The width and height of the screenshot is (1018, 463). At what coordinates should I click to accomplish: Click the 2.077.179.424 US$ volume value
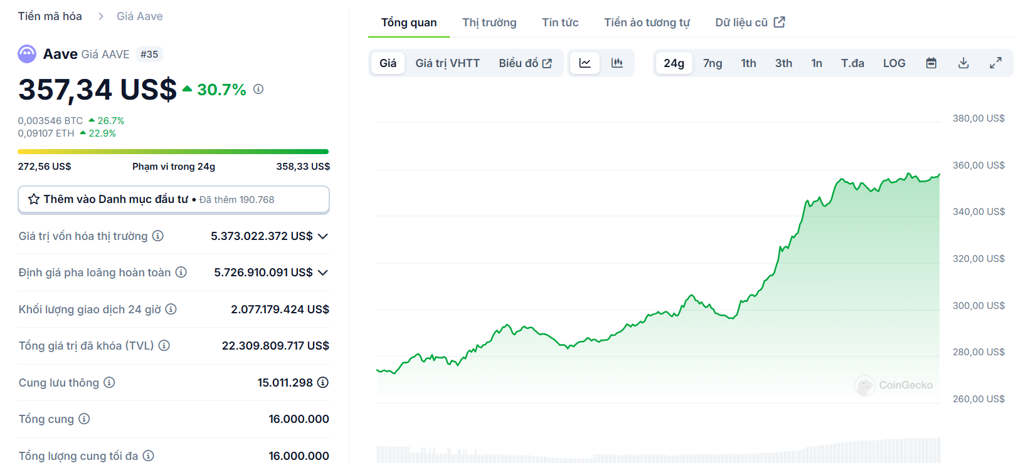(280, 309)
